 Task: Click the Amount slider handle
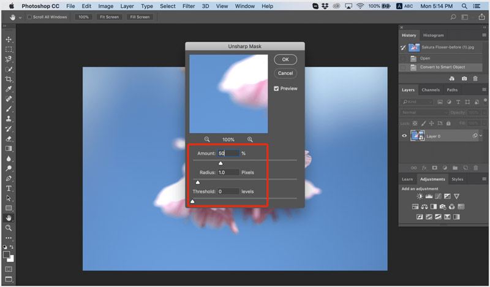pyautogui.click(x=221, y=163)
